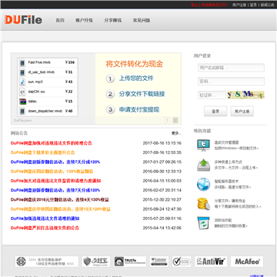Open the blue announcement dated 2017-01-27 09:26:15
This screenshot has height=277, width=277.
(55, 162)
